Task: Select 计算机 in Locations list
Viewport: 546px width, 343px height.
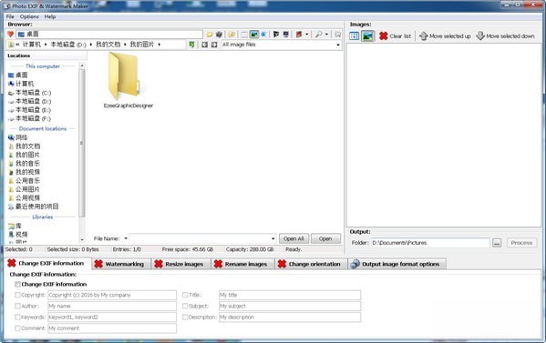Action: (x=21, y=84)
